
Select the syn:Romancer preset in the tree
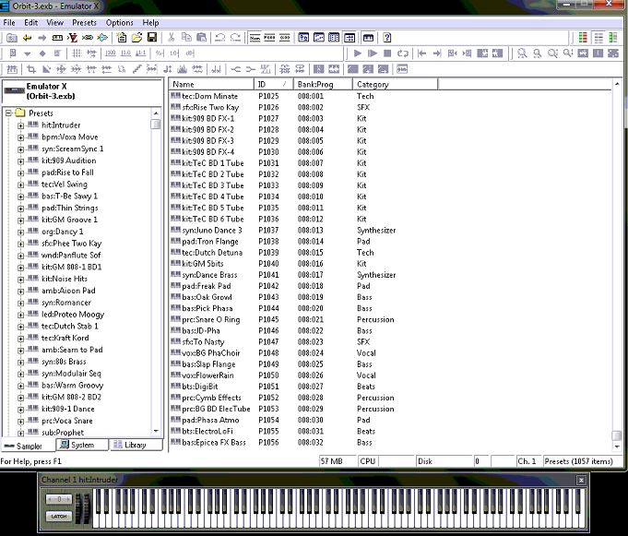(66, 303)
